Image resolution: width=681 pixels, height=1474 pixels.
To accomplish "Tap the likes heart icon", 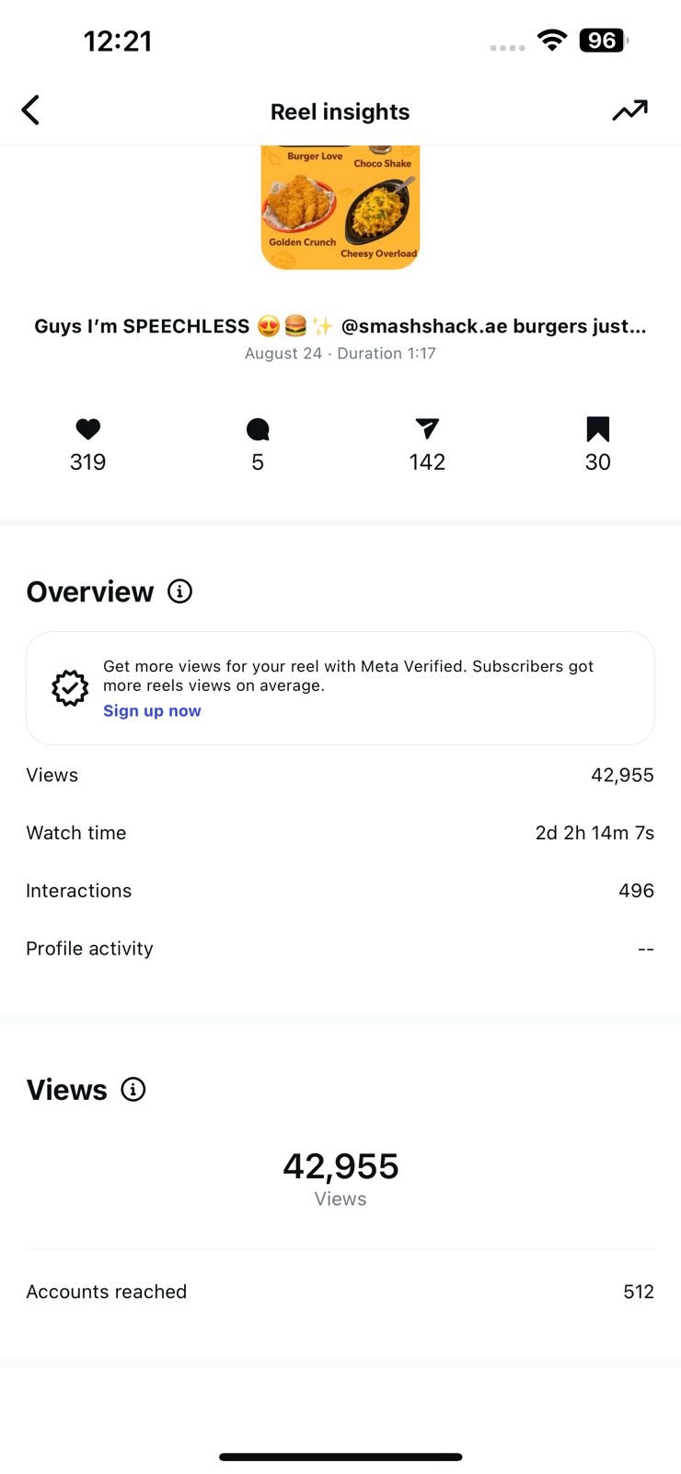I will tap(88, 428).
